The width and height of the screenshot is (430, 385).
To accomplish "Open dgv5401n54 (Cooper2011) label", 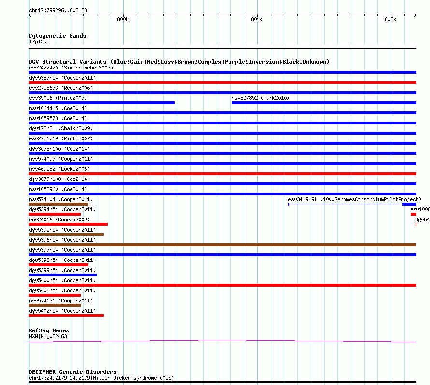I will point(62,290).
